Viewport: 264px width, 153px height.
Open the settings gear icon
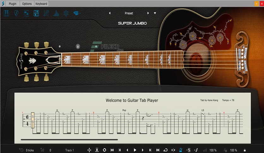tap(66, 13)
